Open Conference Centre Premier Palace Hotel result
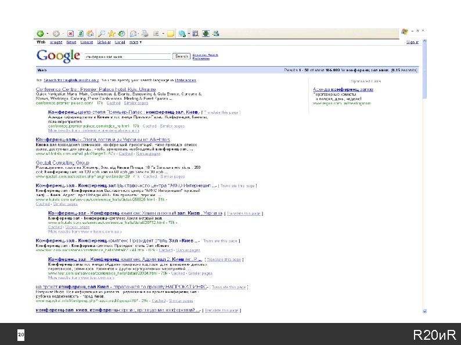The width and height of the screenshot is (461, 345). [x=96, y=89]
